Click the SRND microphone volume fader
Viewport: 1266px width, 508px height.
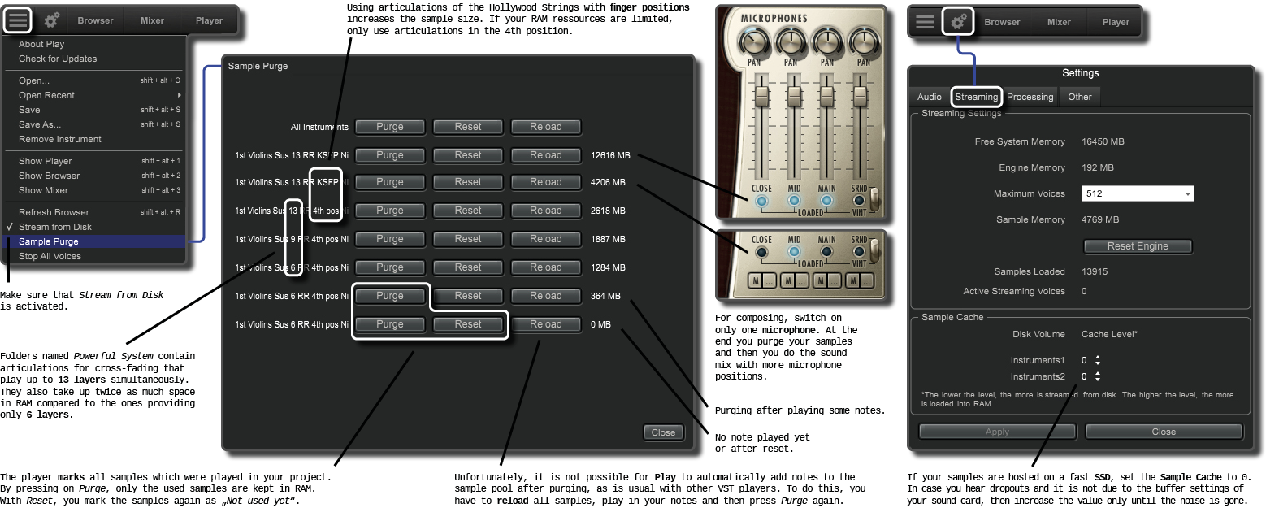pos(860,98)
